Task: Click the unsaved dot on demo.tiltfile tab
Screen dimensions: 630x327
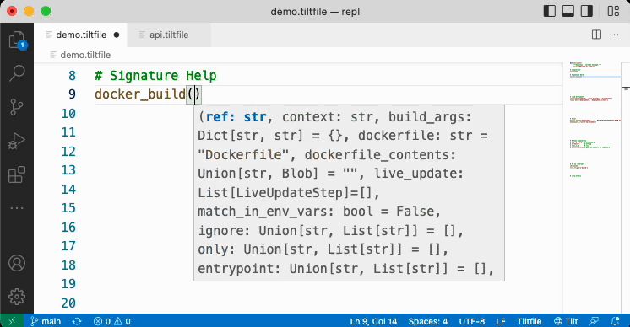Action: [117, 35]
